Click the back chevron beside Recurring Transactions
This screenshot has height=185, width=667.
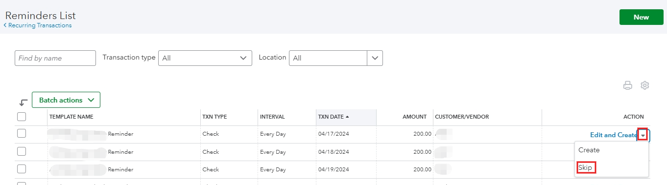5,25
